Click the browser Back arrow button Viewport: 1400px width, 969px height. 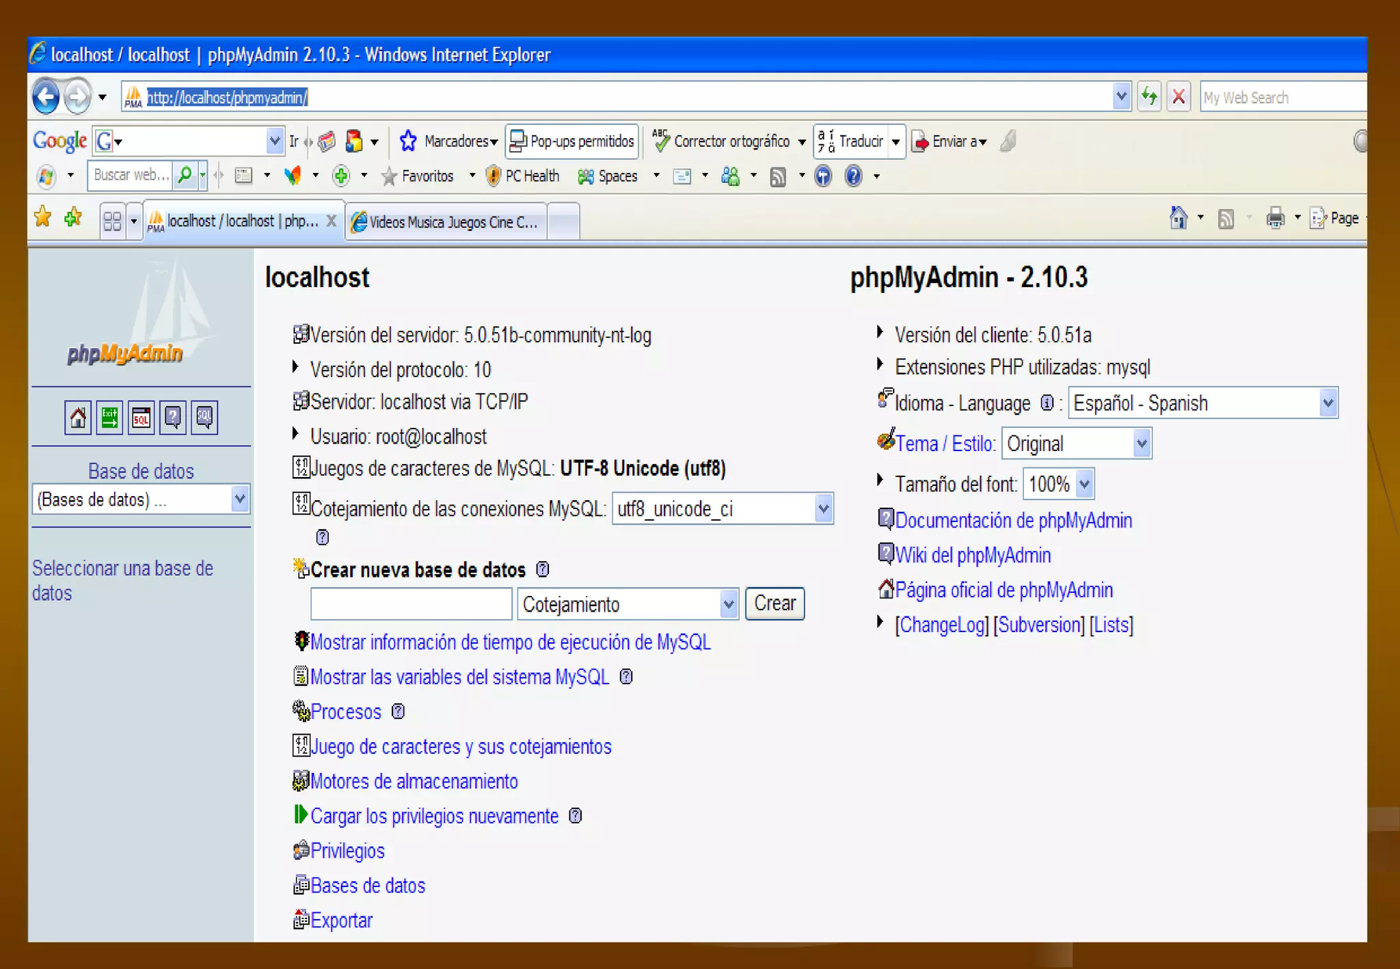tap(46, 97)
